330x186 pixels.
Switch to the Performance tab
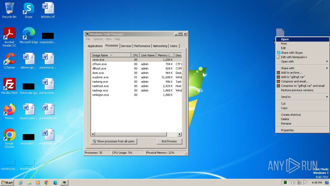point(142,46)
